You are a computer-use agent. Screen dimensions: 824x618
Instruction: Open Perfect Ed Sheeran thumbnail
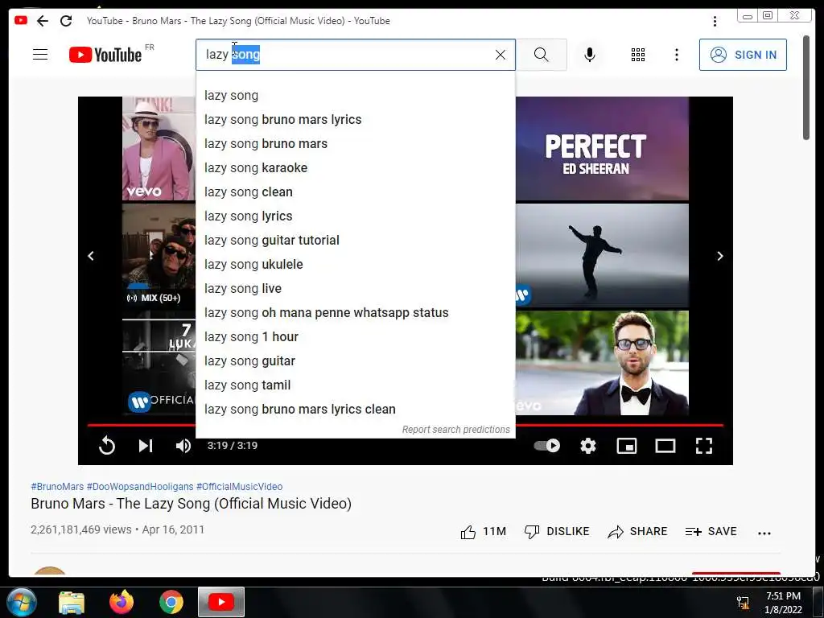pos(602,148)
